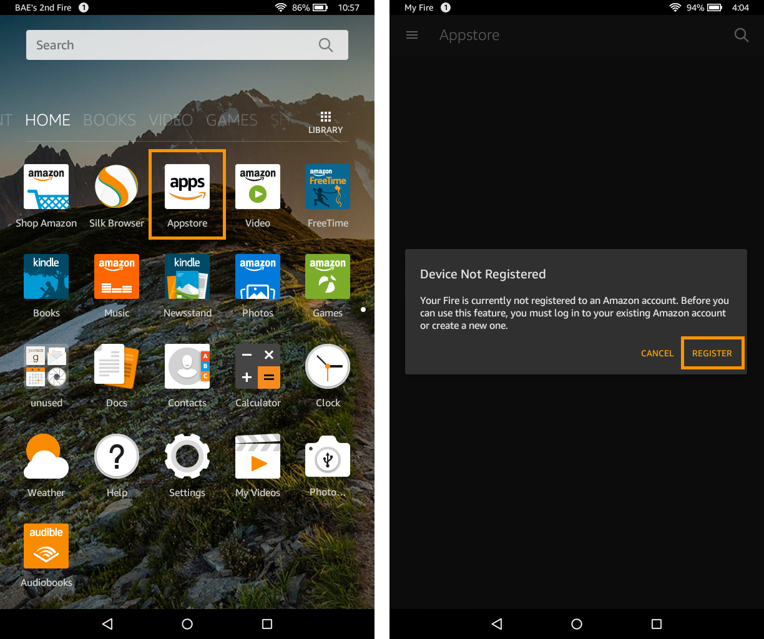Open the Amazon Photos app
The height and width of the screenshot is (639, 764).
click(x=258, y=276)
